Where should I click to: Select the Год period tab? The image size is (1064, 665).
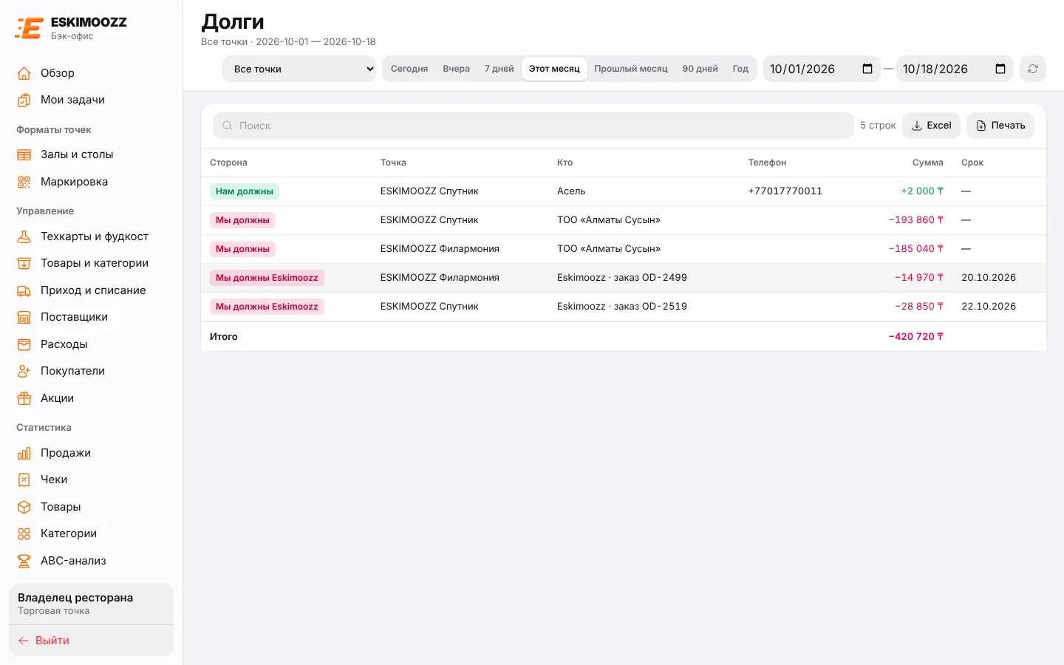740,69
